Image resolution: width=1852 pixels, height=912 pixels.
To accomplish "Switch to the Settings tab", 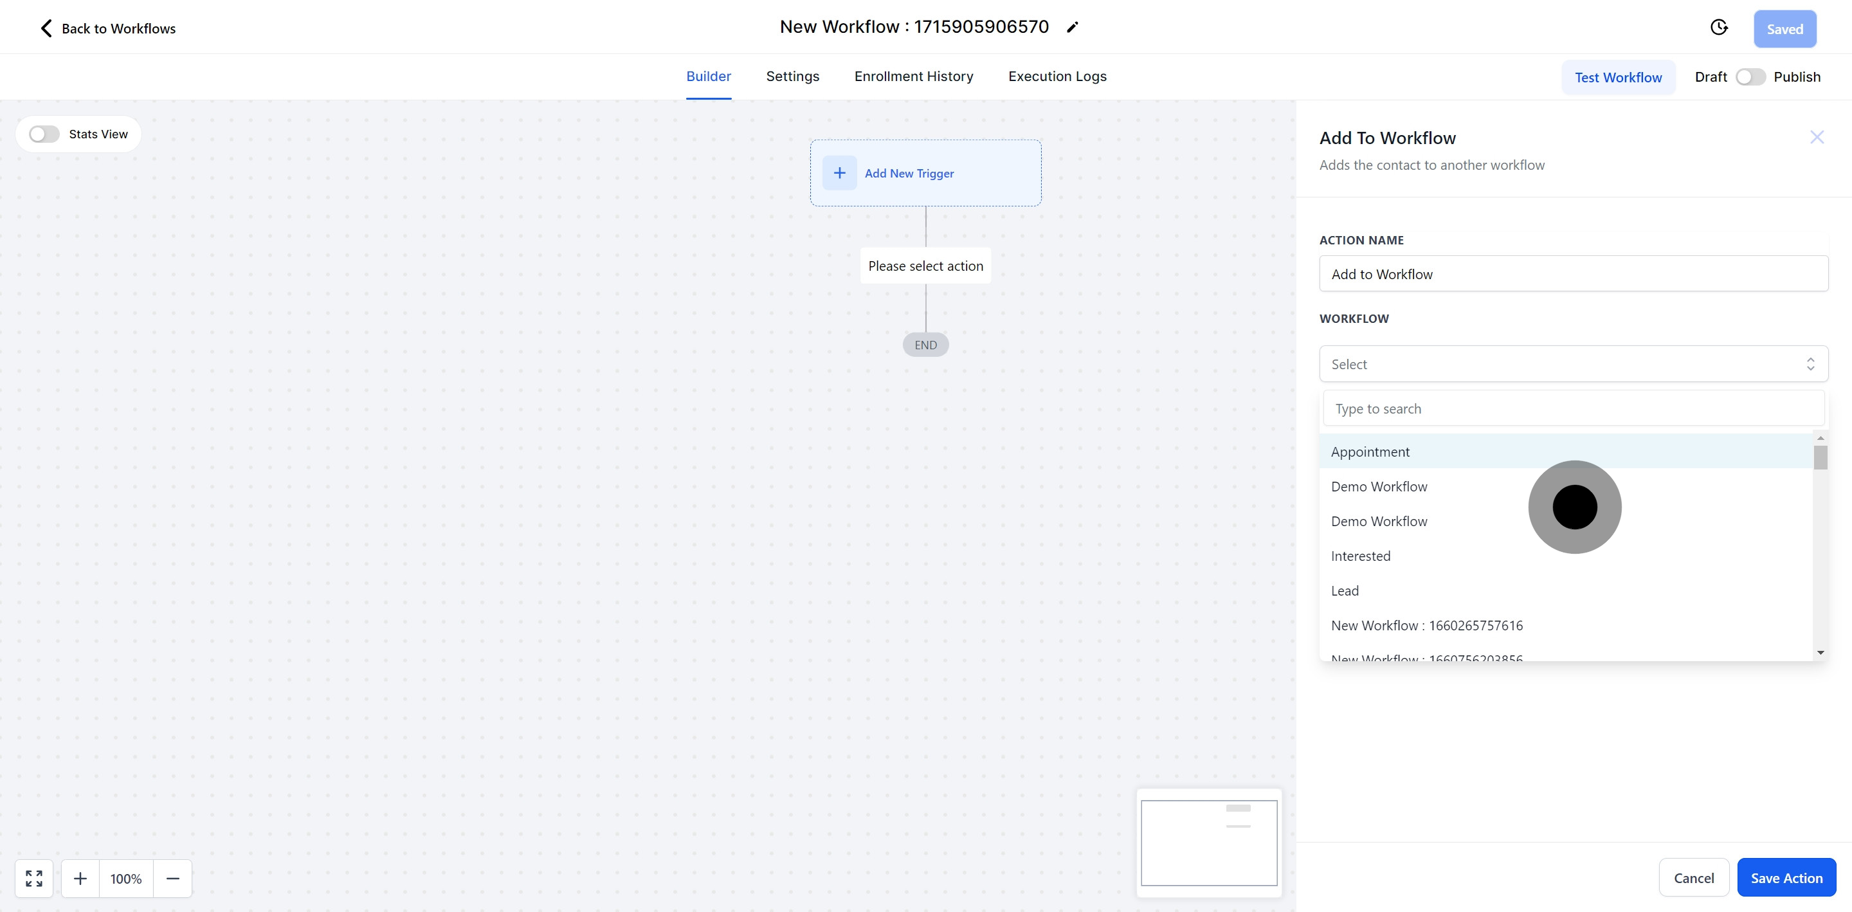I will click(x=792, y=77).
